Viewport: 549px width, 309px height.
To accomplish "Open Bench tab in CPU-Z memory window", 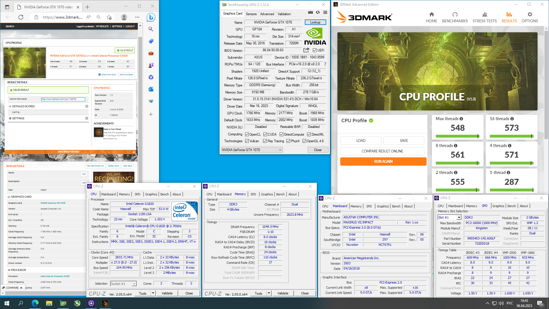I will (280, 194).
